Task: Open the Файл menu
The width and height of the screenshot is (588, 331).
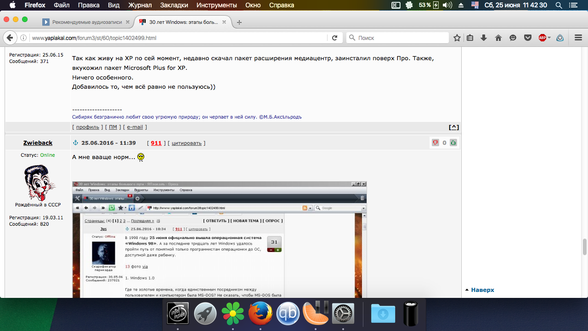Action: (x=62, y=5)
